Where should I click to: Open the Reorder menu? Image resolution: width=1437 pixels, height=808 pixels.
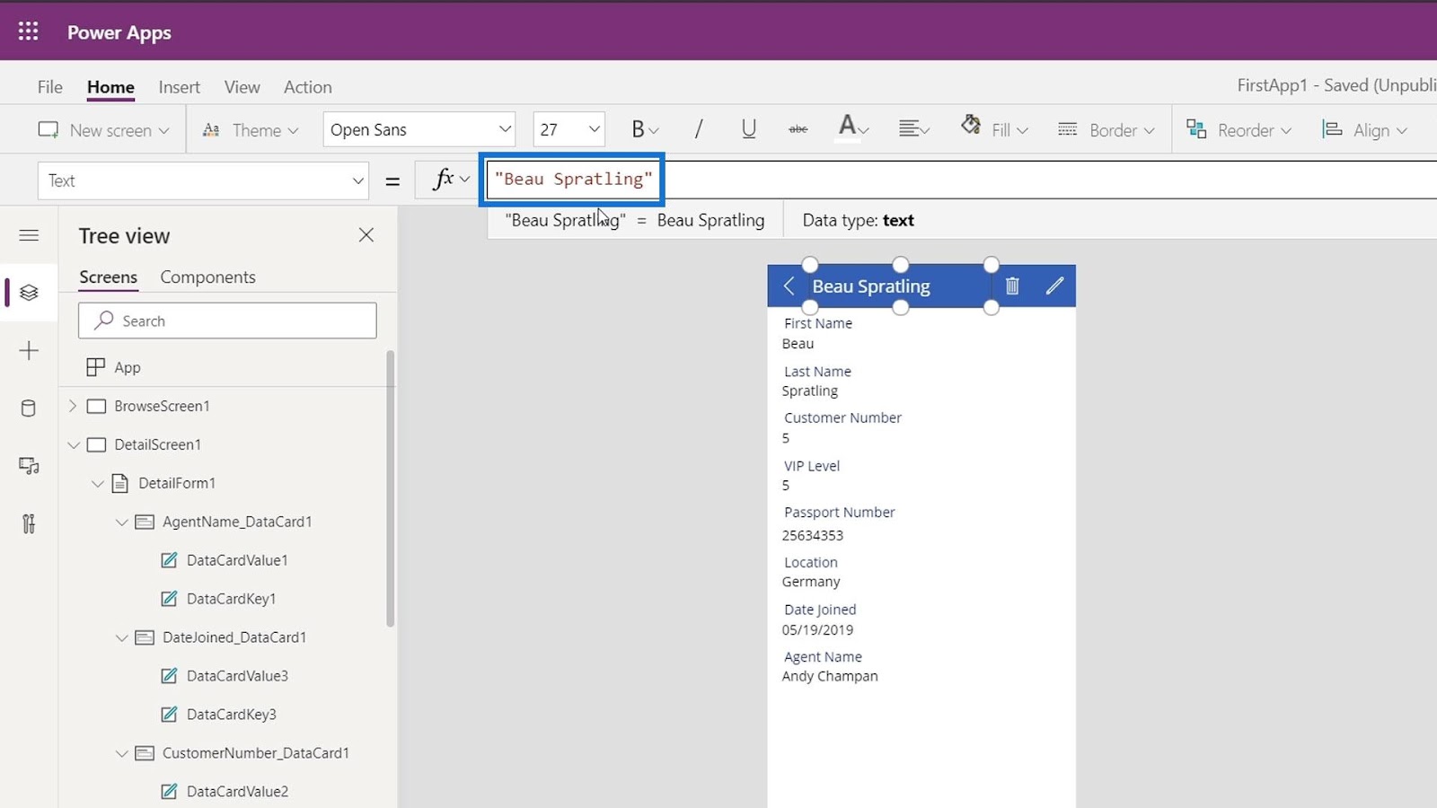[x=1239, y=130]
